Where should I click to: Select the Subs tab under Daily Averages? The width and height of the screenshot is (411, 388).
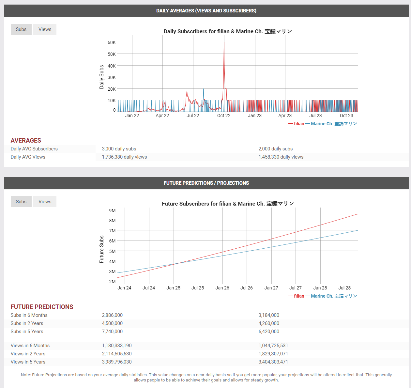click(21, 29)
